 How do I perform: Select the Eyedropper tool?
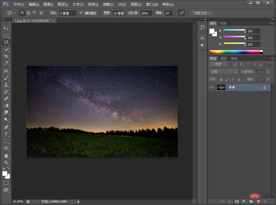click(6, 63)
